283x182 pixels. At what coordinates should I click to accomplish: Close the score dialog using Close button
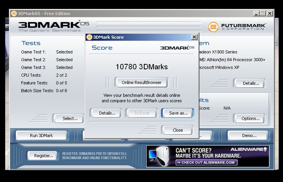(178, 130)
